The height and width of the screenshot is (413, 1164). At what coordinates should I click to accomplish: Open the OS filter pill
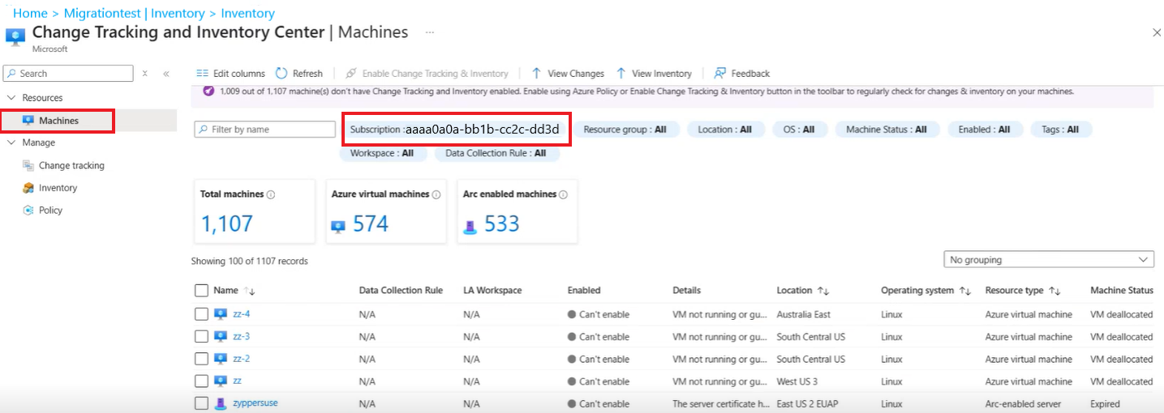click(799, 130)
